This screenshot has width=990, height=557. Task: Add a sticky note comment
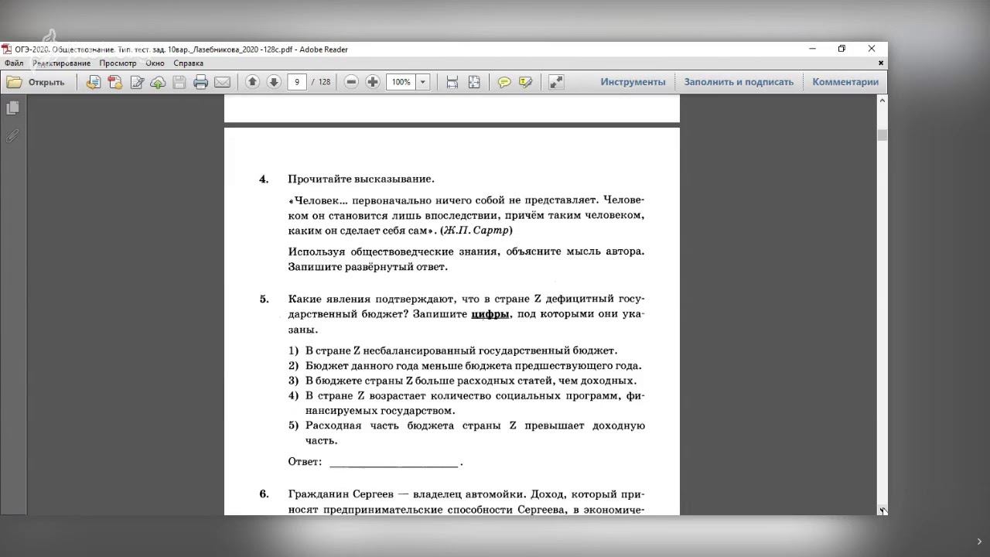click(x=504, y=82)
